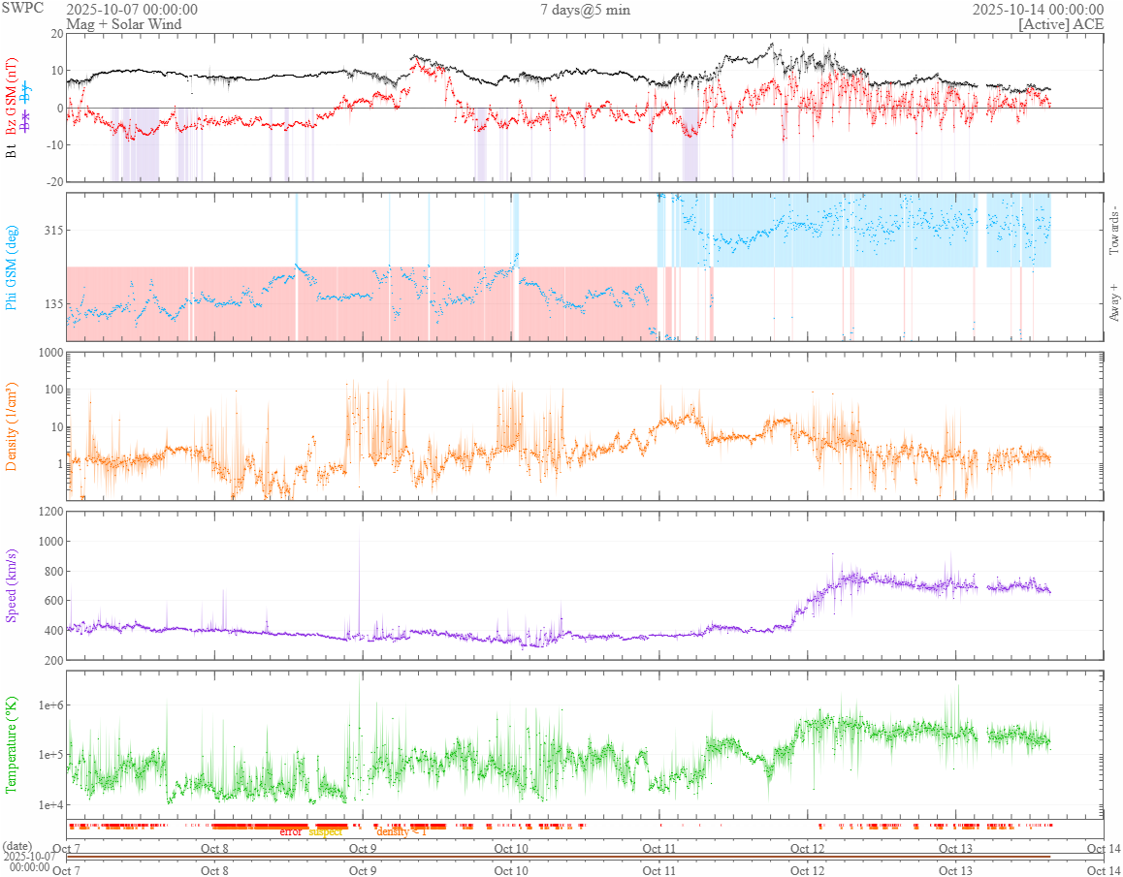Image resolution: width=1123 pixels, height=877 pixels.
Task: Click the Phi GSM (deg) axis label
Action: pyautogui.click(x=12, y=267)
